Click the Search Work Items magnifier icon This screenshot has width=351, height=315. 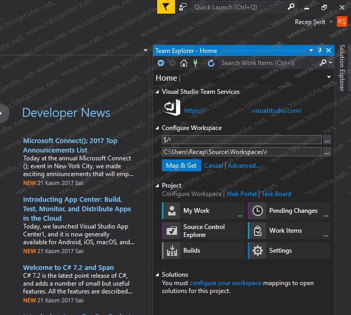pyautogui.click(x=323, y=62)
